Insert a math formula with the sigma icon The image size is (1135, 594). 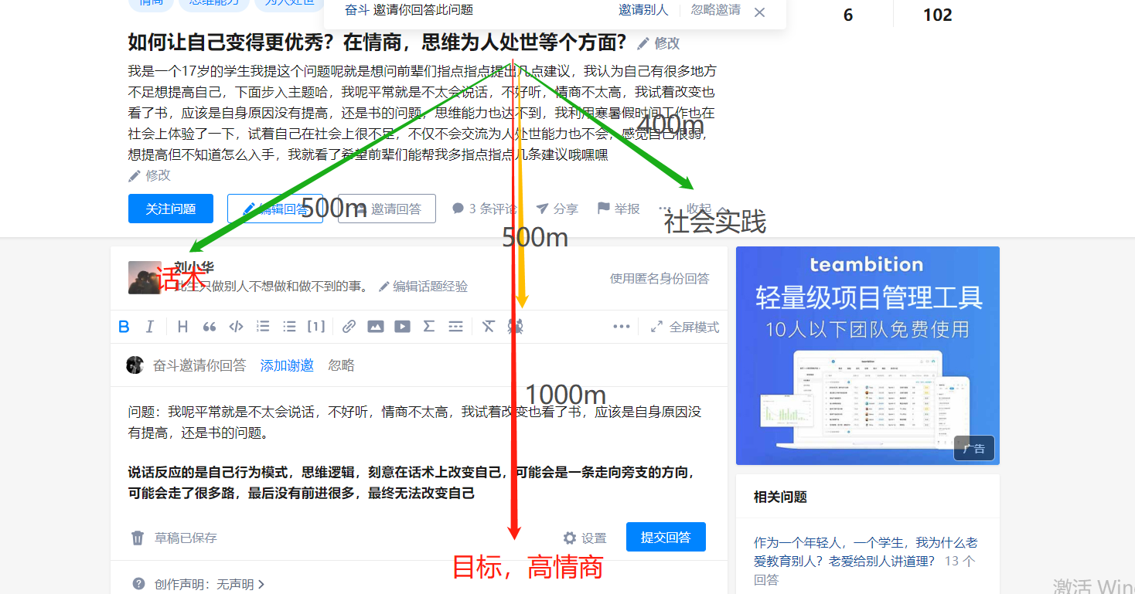pyautogui.click(x=429, y=326)
